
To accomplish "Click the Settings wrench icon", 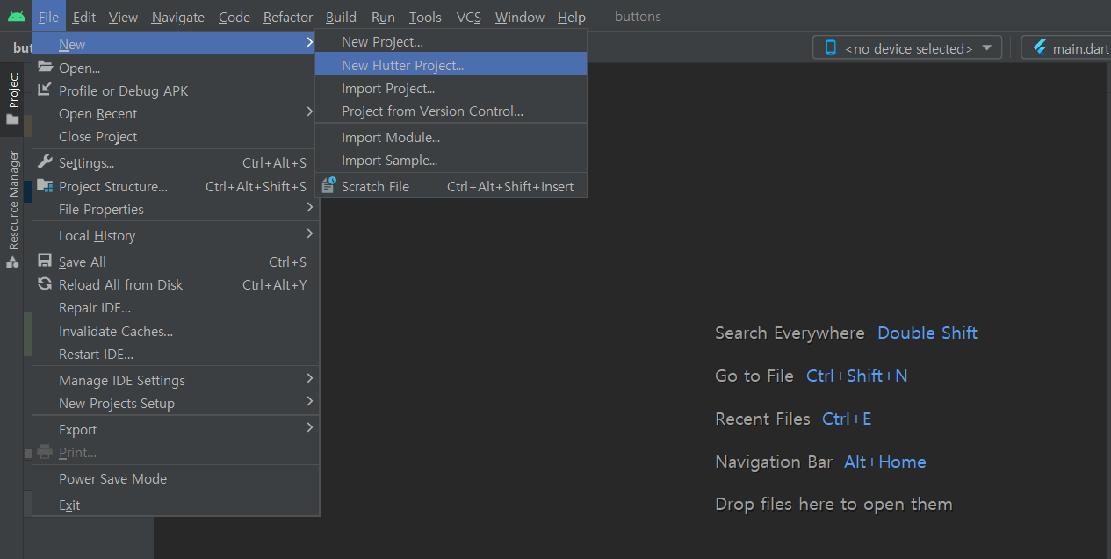I will click(45, 161).
